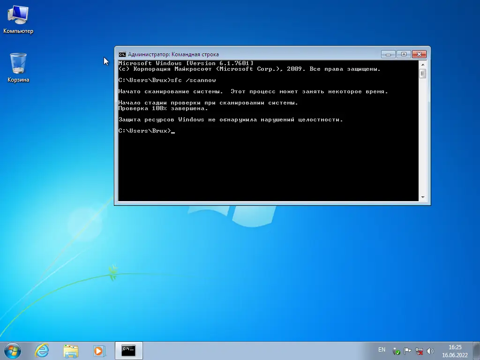480x360 pixels.
Task: Click the scrollbar down arrow
Action: click(x=423, y=197)
